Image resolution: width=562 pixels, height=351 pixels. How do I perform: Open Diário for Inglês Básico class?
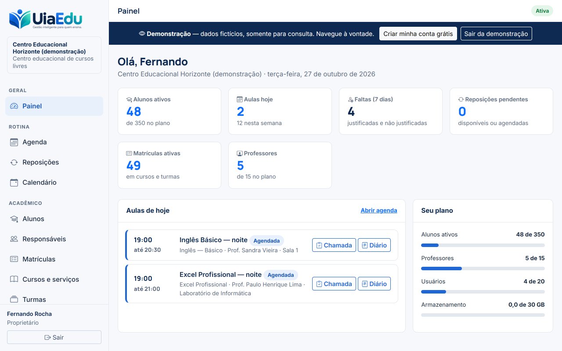374,245
